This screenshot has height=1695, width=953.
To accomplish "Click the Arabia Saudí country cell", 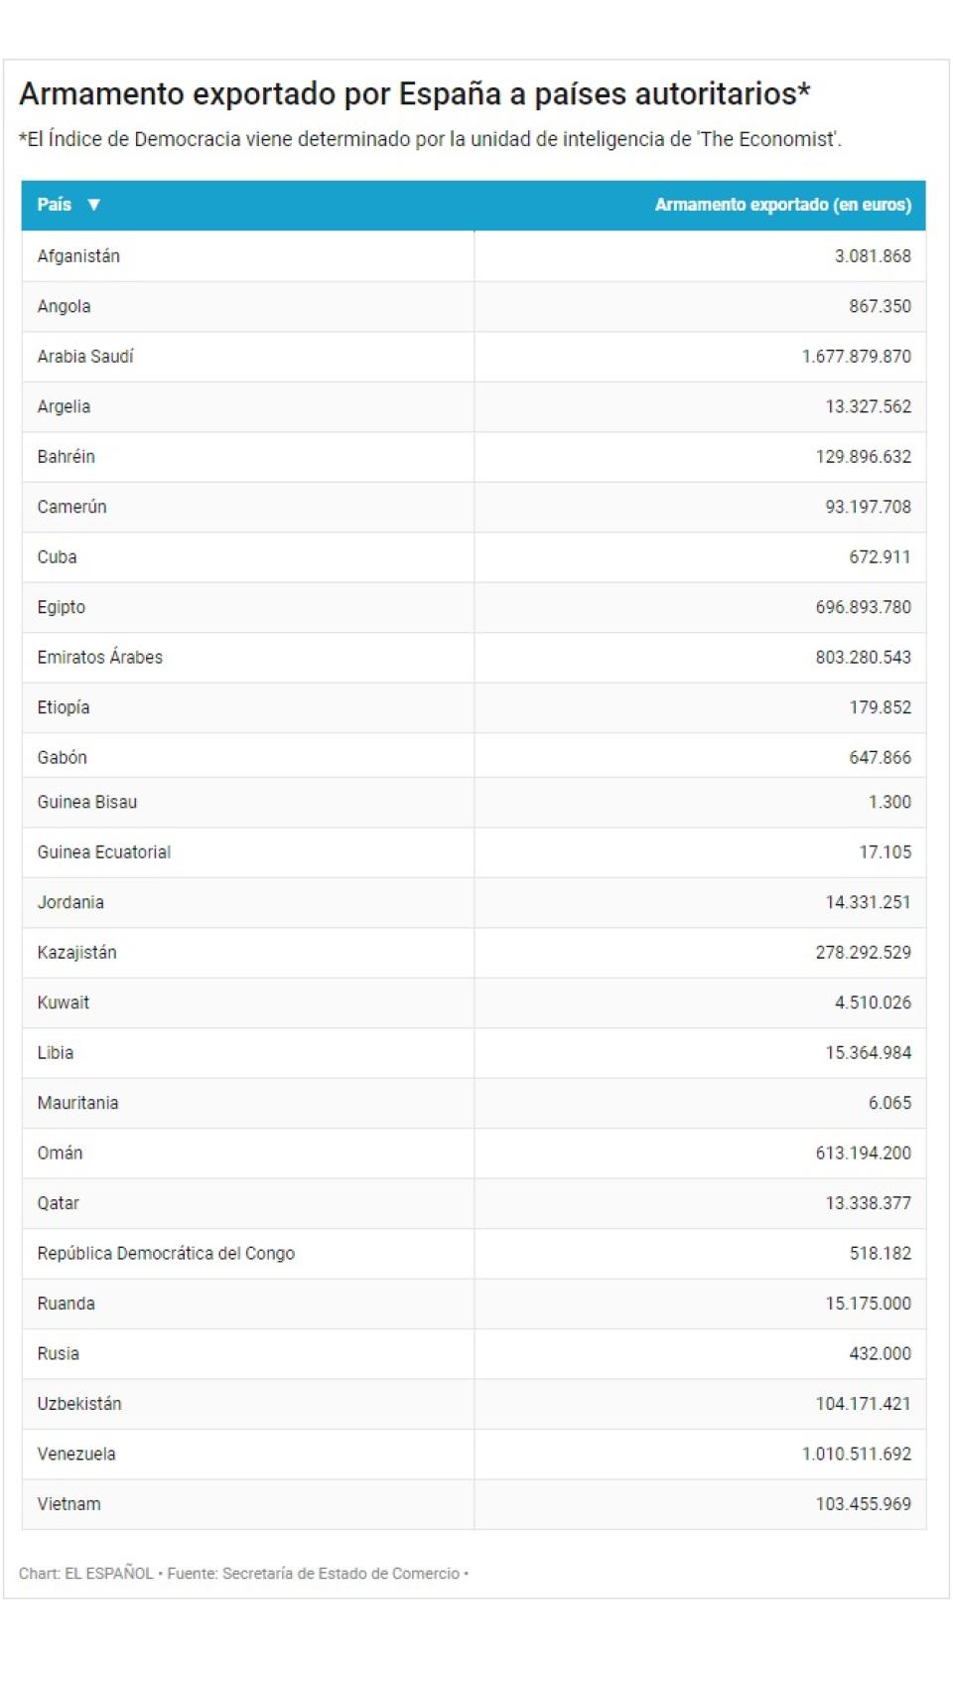I will 85,357.
